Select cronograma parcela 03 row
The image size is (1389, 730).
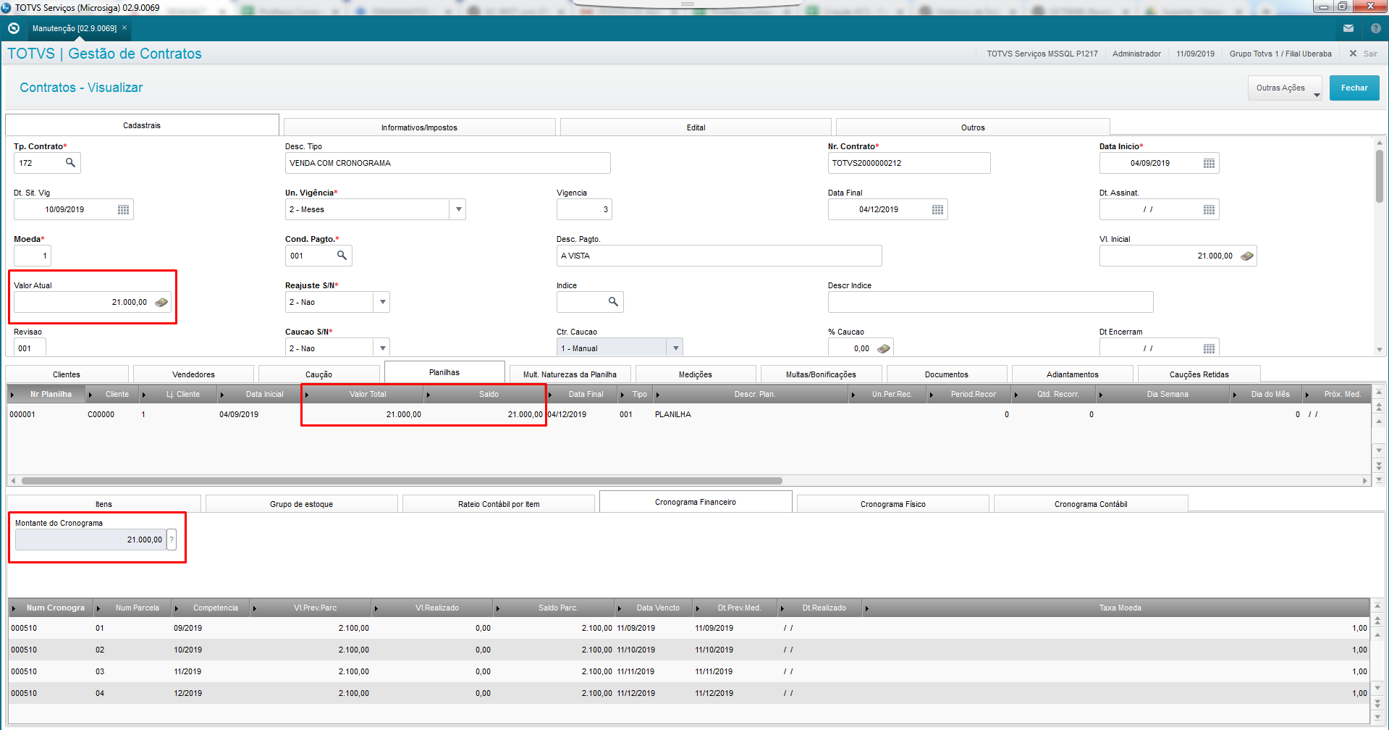688,671
